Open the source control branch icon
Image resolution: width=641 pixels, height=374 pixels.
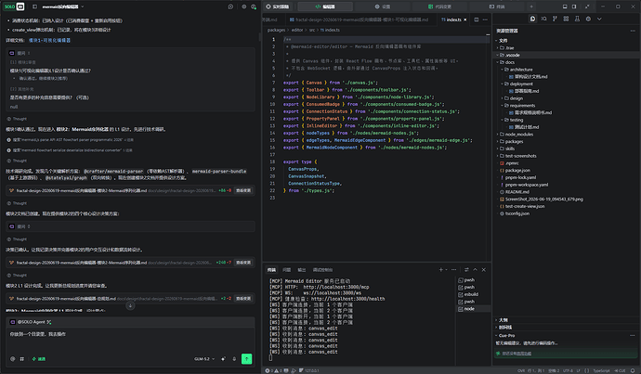point(555,19)
